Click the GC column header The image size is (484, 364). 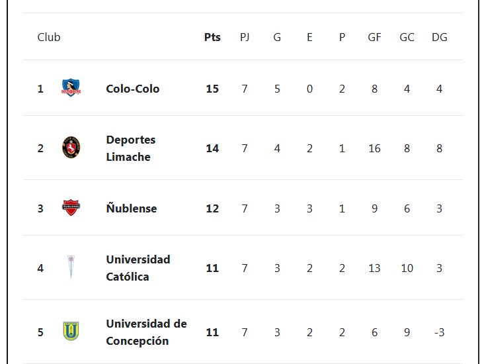(x=407, y=37)
